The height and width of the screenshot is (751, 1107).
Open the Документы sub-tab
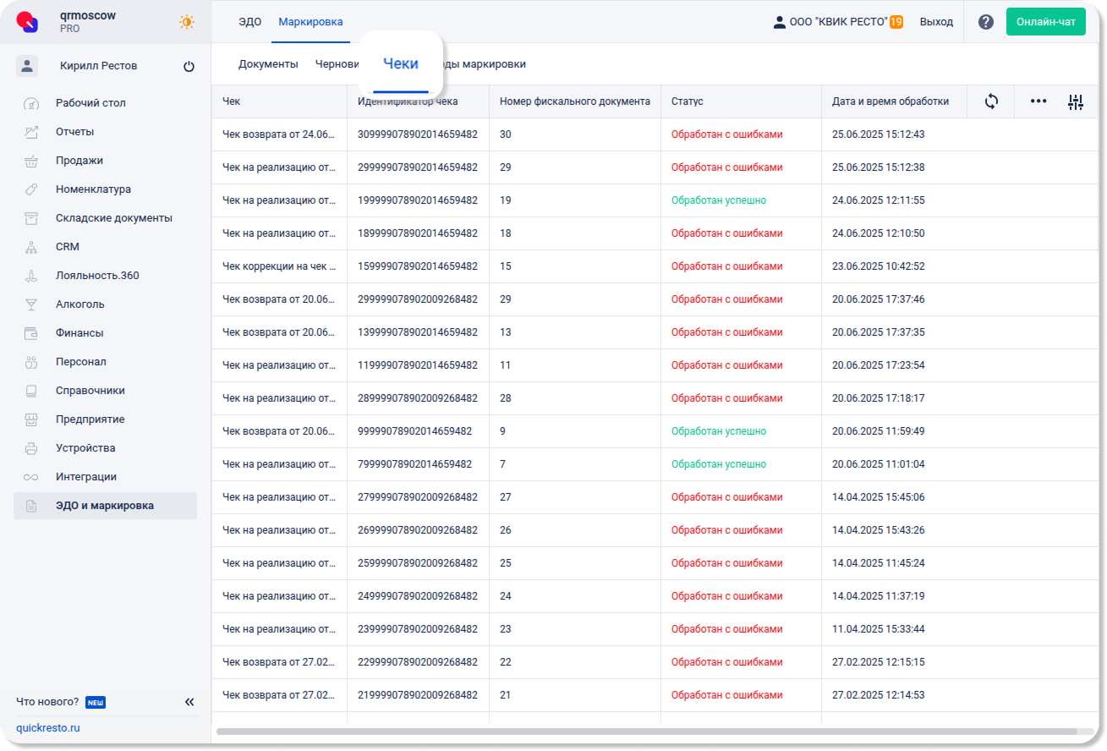[268, 64]
